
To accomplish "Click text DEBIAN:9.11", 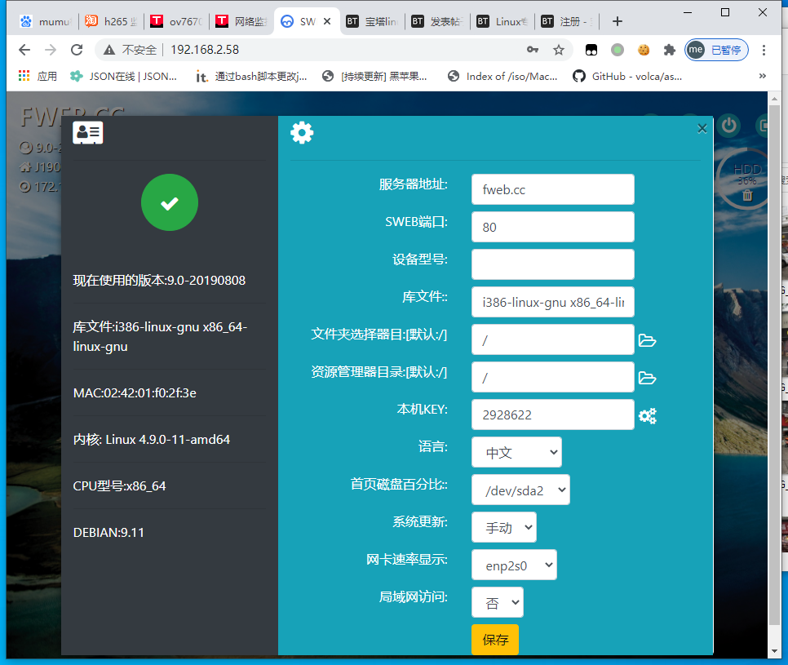I will pyautogui.click(x=108, y=533).
